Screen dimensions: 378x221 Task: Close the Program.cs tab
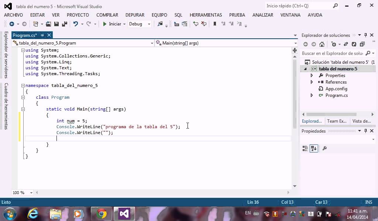[49, 35]
